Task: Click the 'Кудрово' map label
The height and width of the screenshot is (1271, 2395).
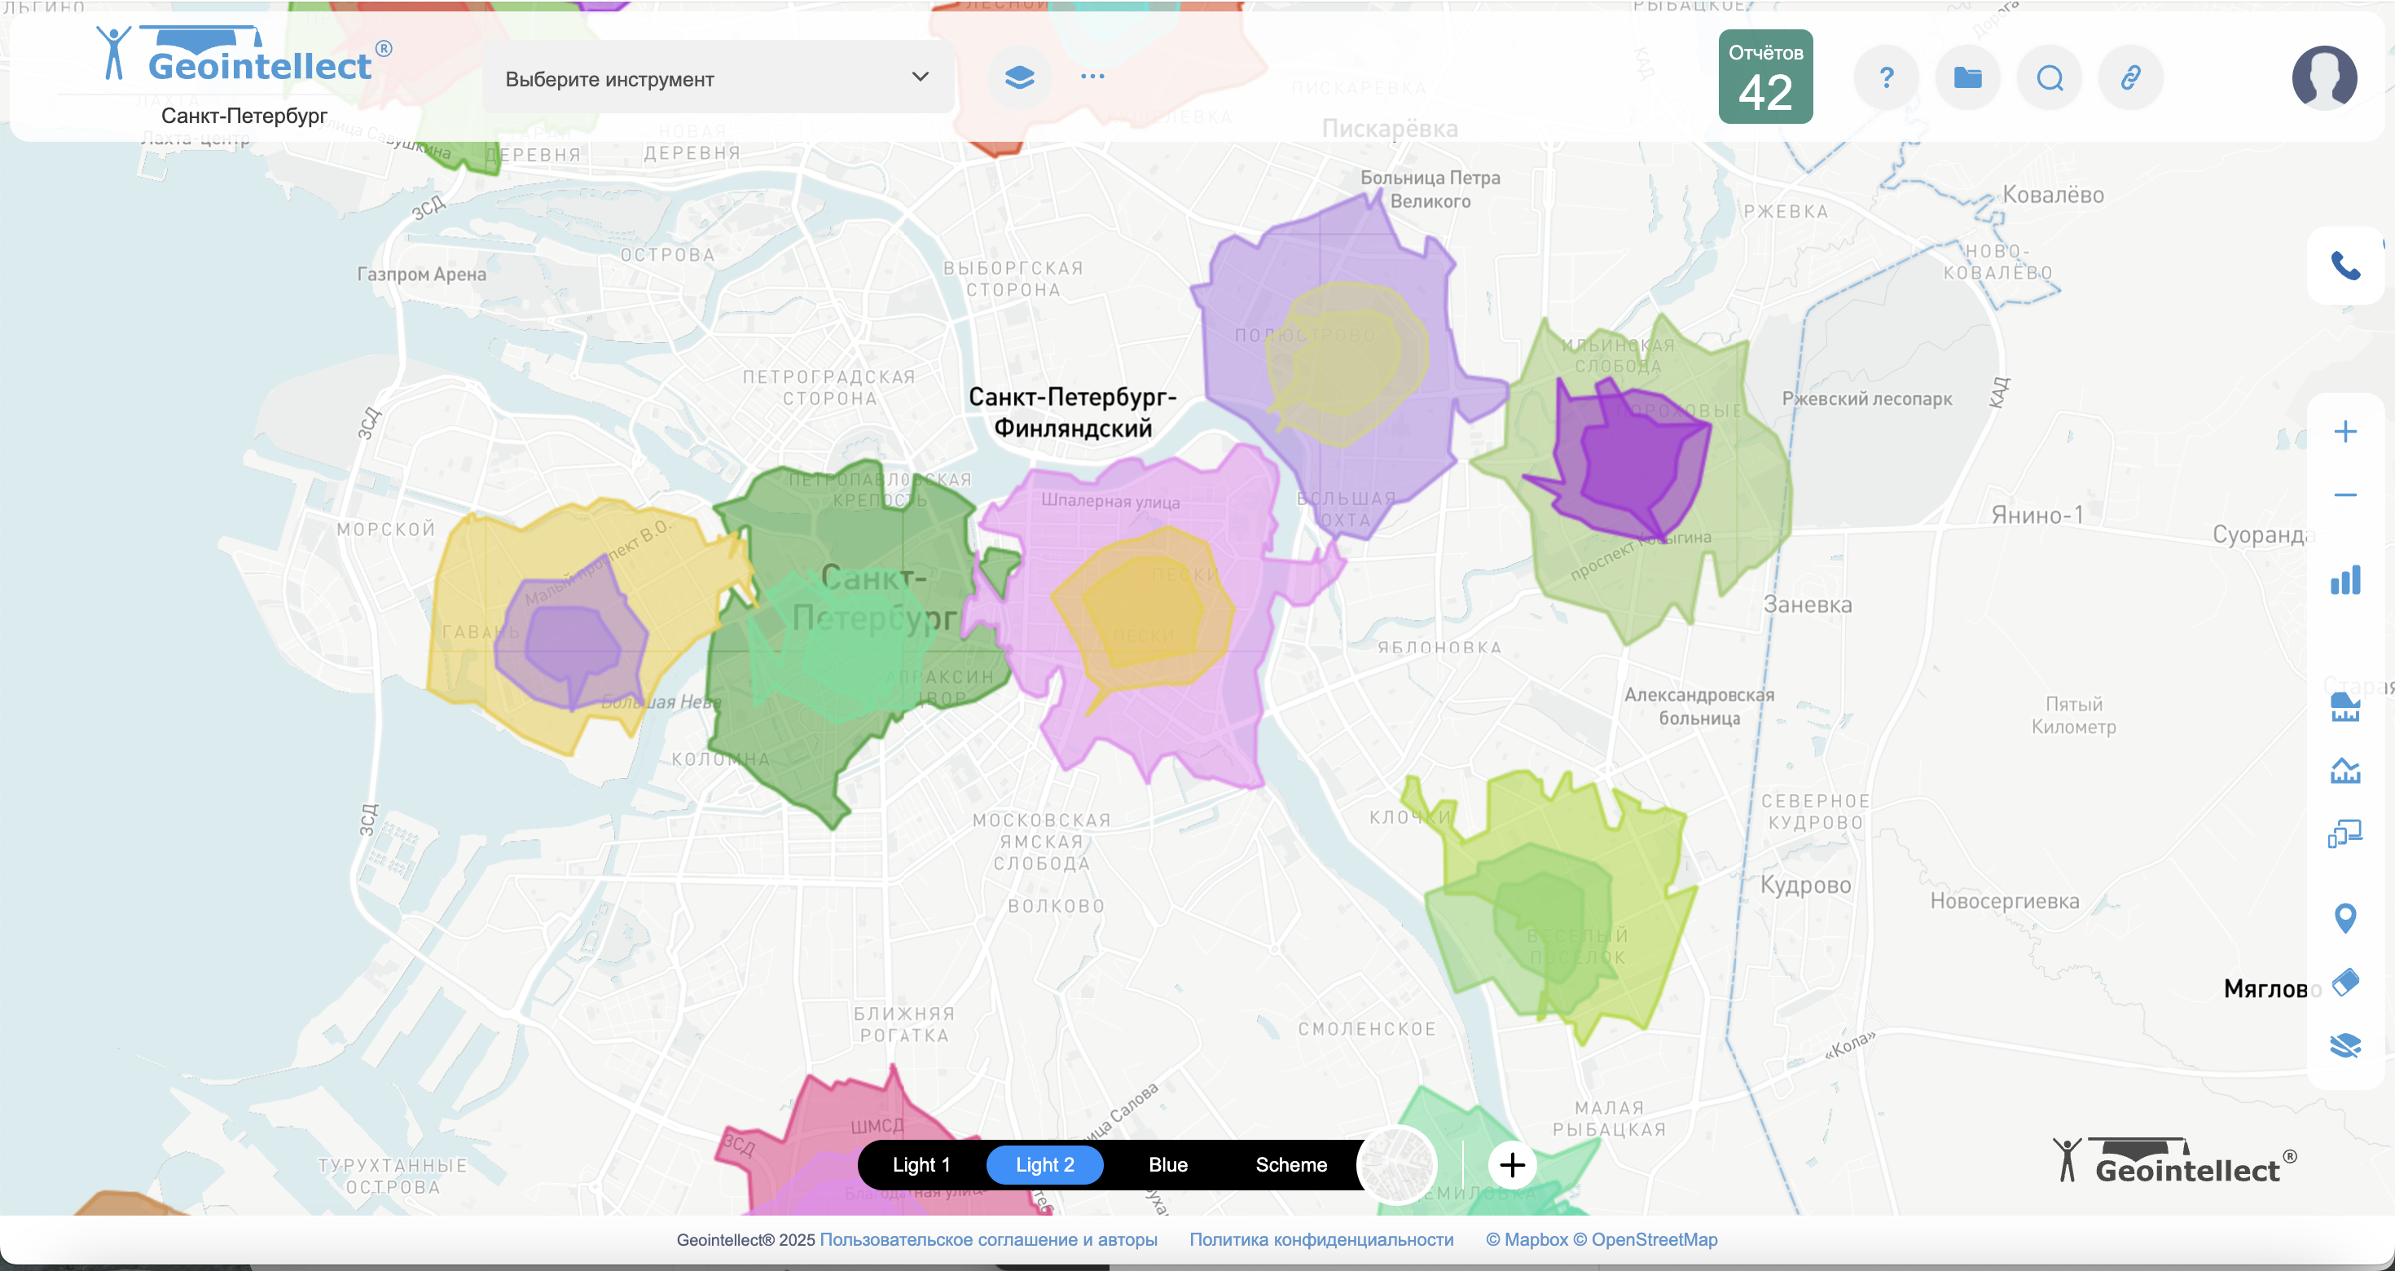Action: click(1805, 885)
